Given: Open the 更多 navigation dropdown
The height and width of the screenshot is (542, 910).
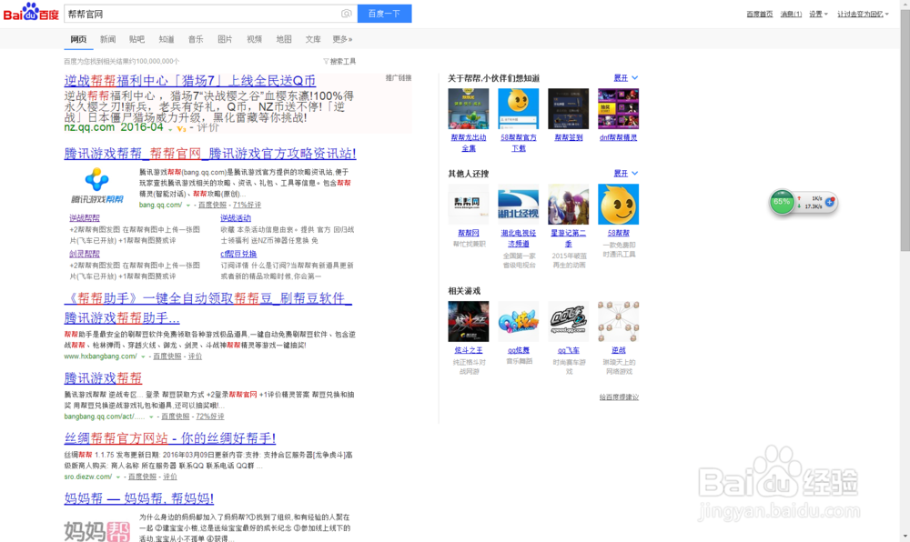Looking at the screenshot, I should click(342, 39).
